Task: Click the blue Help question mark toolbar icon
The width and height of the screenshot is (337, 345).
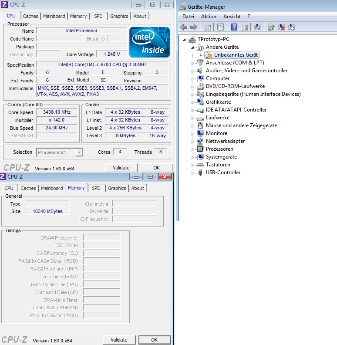Action: 234,27
